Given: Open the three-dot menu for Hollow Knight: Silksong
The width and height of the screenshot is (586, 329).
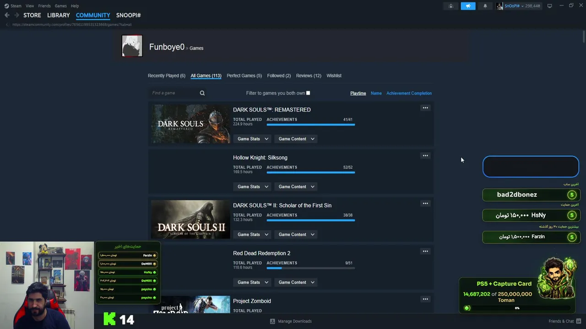Looking at the screenshot, I should tap(425, 156).
